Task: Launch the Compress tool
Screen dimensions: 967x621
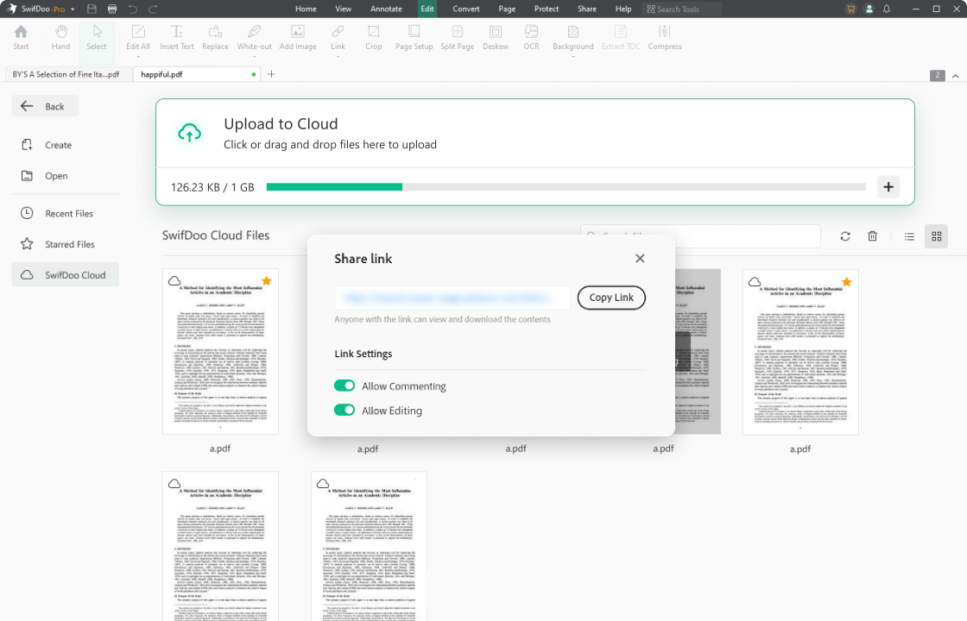Action: pyautogui.click(x=664, y=38)
